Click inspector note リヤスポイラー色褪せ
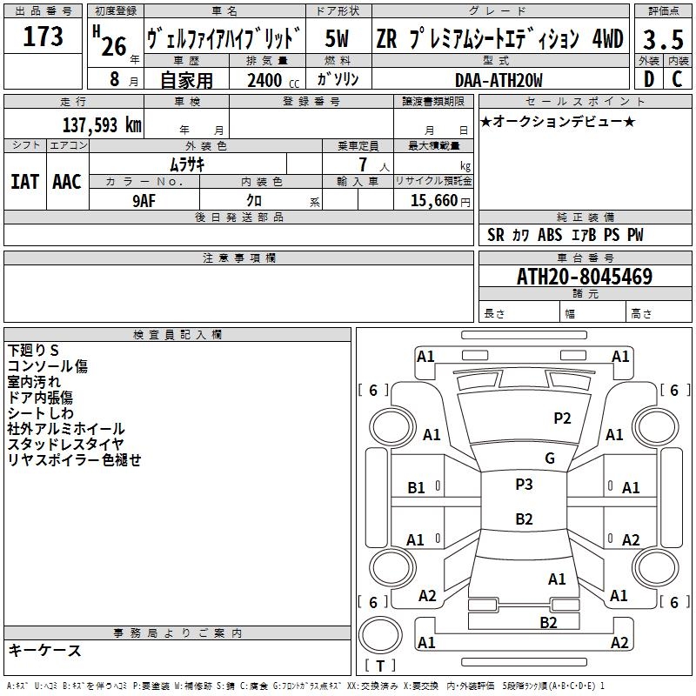696x696 pixels. 75,460
